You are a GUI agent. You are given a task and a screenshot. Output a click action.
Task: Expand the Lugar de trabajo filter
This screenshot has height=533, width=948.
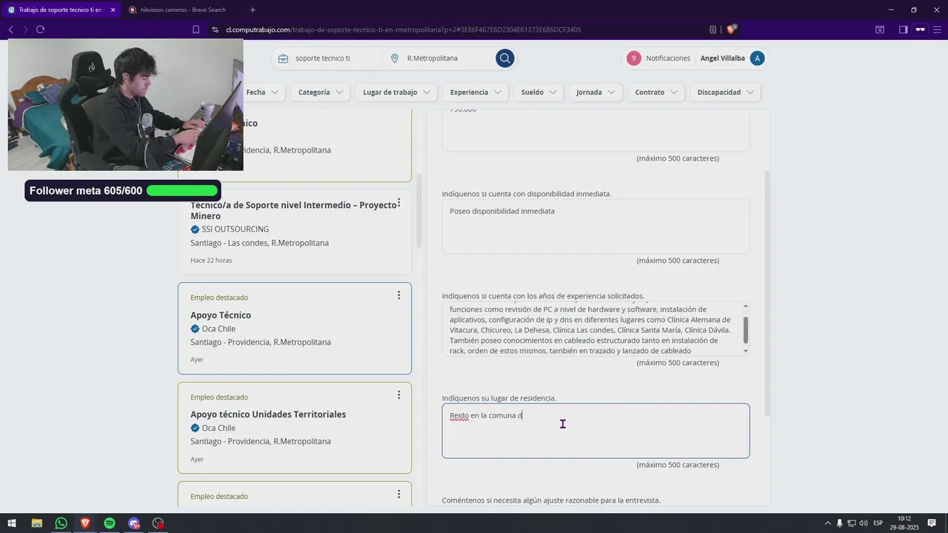396,92
